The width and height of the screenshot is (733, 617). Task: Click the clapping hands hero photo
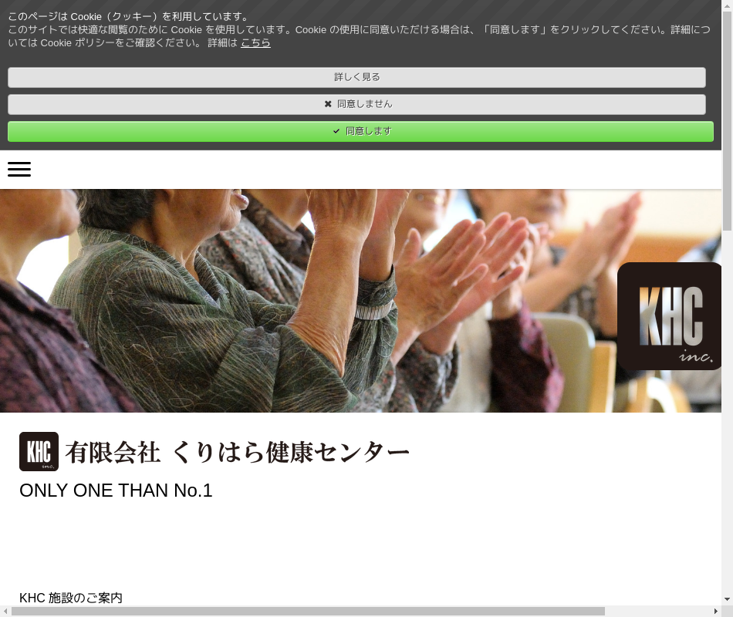309,301
